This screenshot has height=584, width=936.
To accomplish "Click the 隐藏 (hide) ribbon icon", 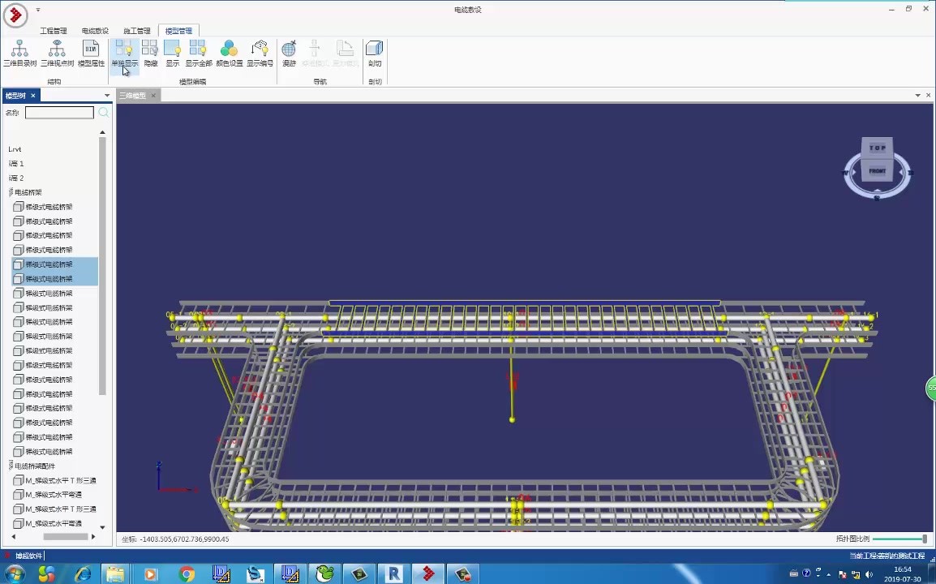I will coord(150,54).
